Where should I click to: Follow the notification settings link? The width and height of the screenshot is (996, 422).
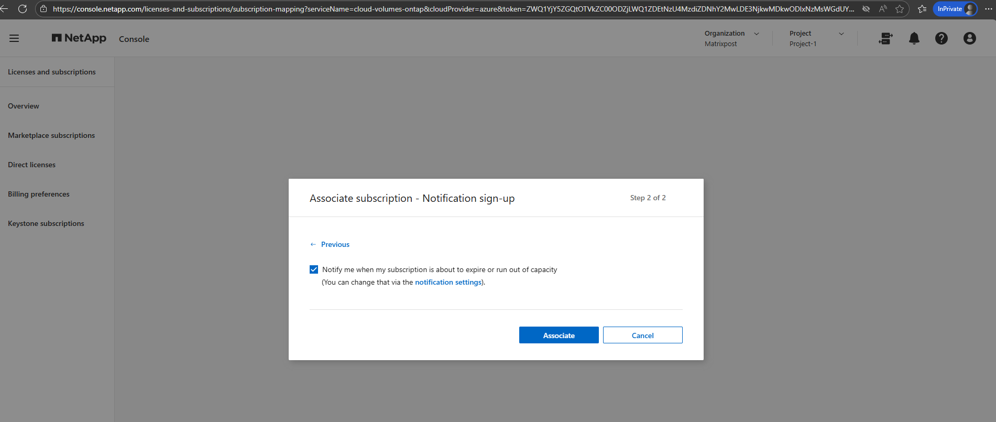point(448,282)
